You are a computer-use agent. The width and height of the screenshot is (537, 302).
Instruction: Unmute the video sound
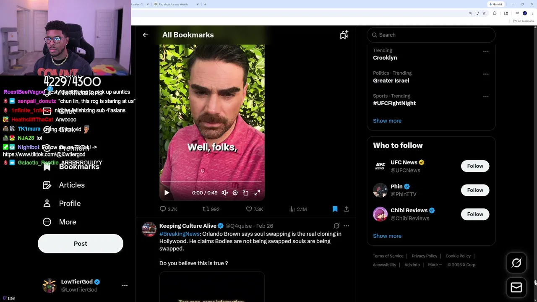pyautogui.click(x=225, y=193)
